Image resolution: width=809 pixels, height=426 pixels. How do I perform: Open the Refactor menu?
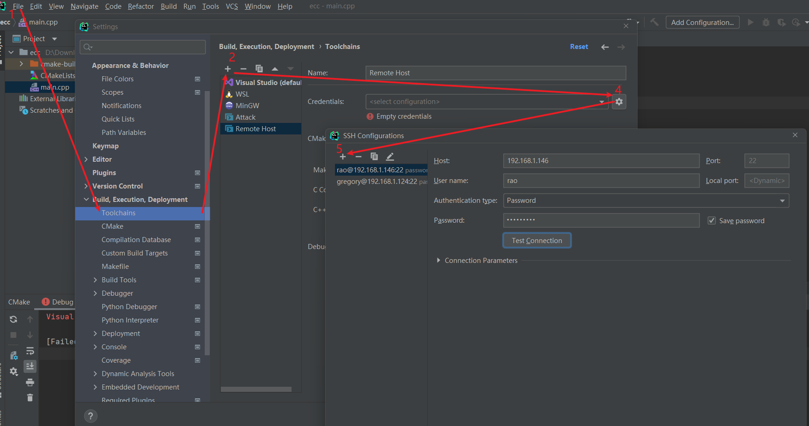141,6
